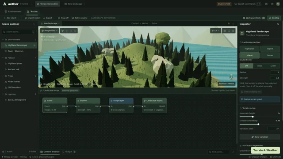Select the Highlands landscape recipe

(x=249, y=49)
